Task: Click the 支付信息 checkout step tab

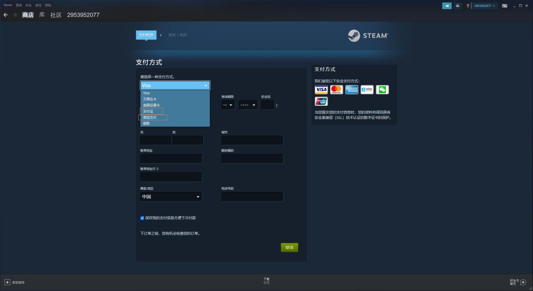Action: pos(146,35)
